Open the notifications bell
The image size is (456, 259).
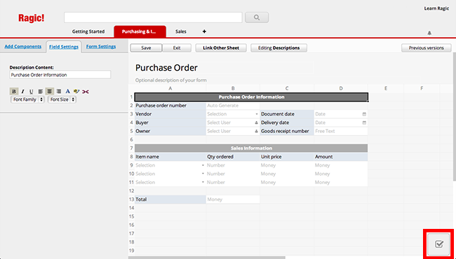pos(429,33)
